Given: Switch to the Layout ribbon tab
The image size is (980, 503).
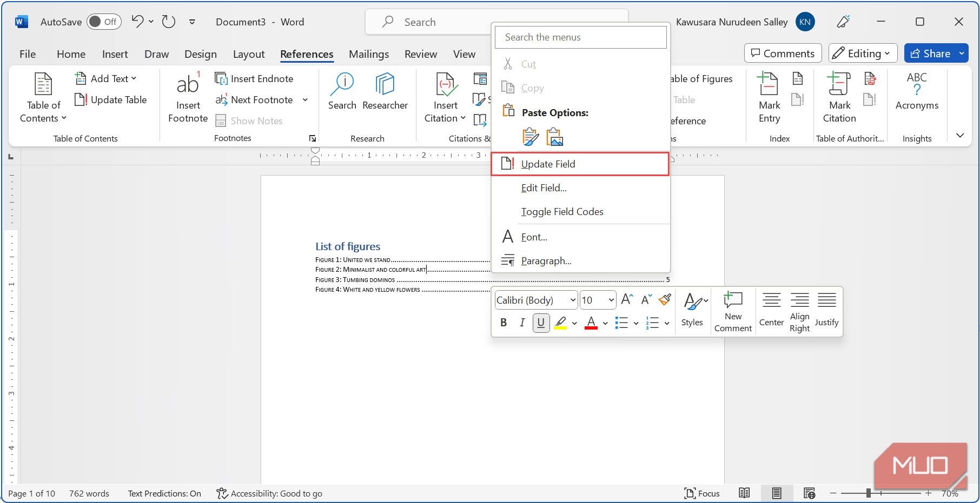Looking at the screenshot, I should 249,54.
